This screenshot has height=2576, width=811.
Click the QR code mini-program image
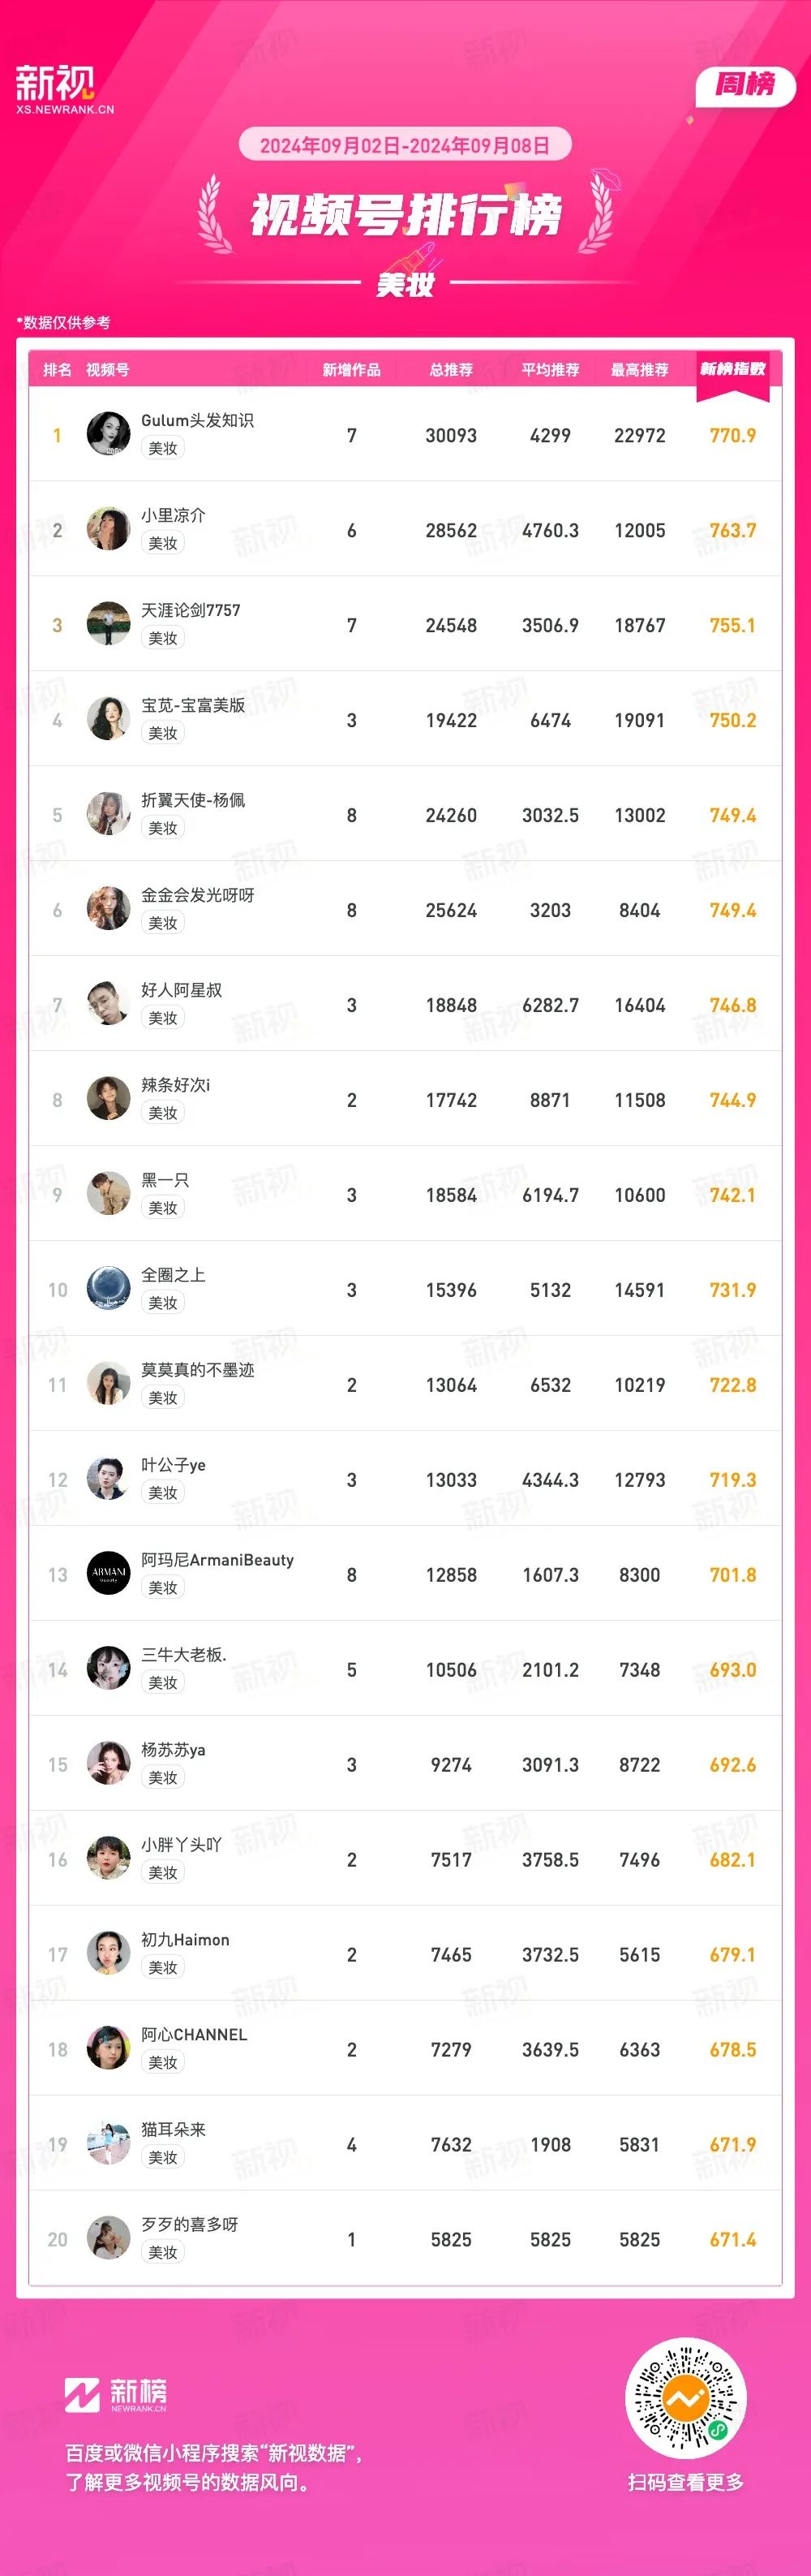685,2398
